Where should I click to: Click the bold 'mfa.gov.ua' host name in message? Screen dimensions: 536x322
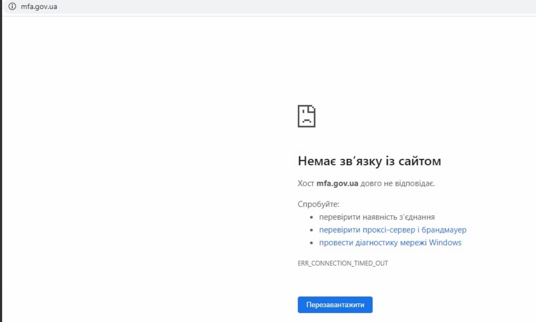(x=337, y=184)
